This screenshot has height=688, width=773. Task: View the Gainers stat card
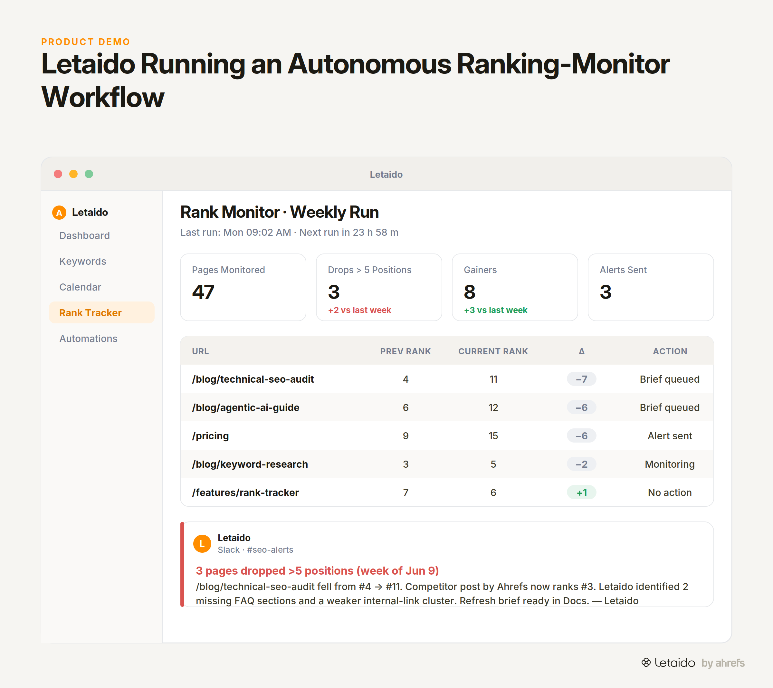click(515, 287)
